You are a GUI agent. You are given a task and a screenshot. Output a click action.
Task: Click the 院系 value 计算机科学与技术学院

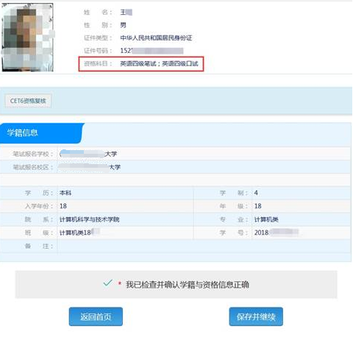tap(90, 219)
